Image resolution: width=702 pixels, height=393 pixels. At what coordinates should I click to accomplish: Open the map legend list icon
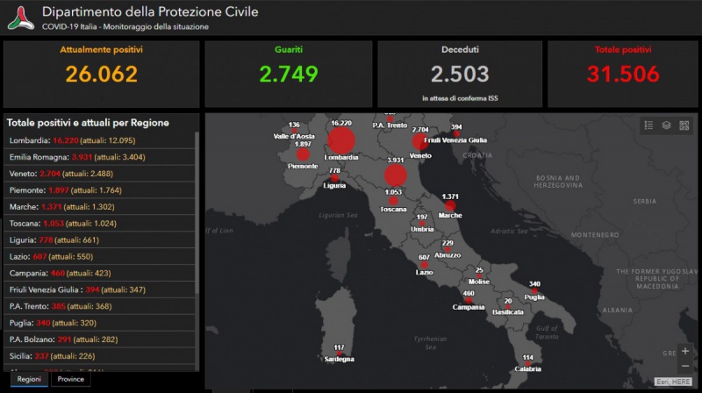pos(648,125)
